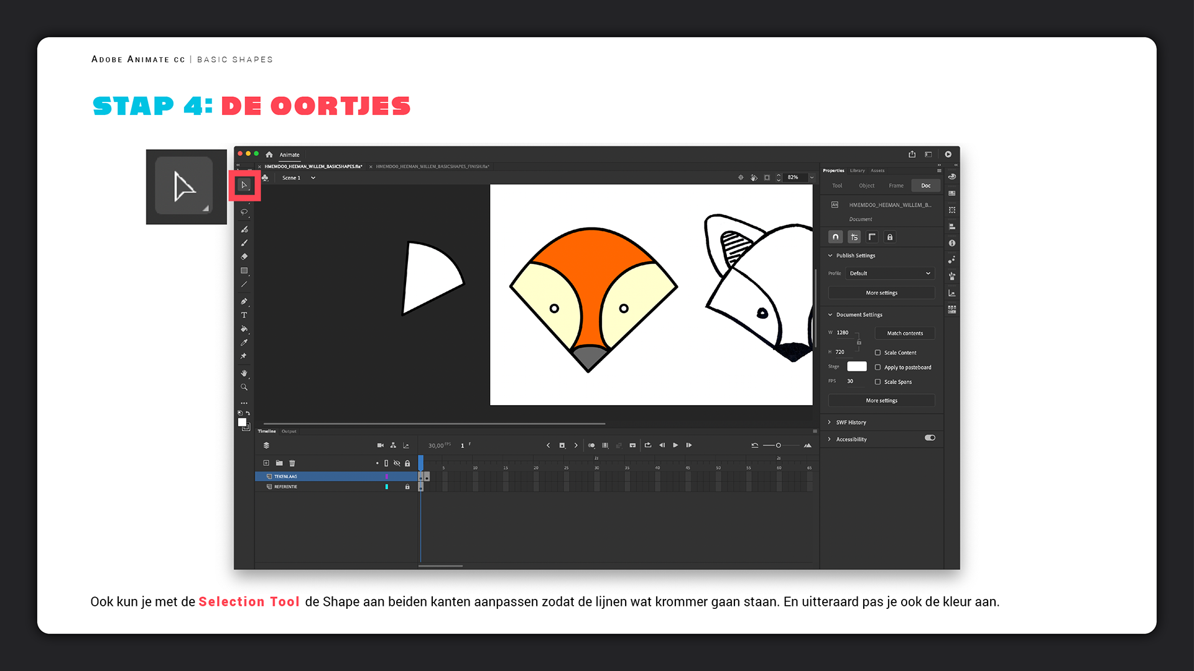Toggle the Accessibility switch
1194x671 pixels.
930,438
